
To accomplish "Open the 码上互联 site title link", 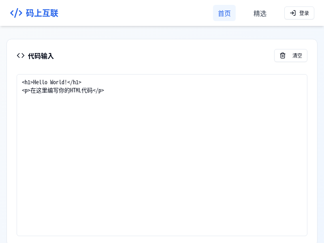I will [x=42, y=13].
